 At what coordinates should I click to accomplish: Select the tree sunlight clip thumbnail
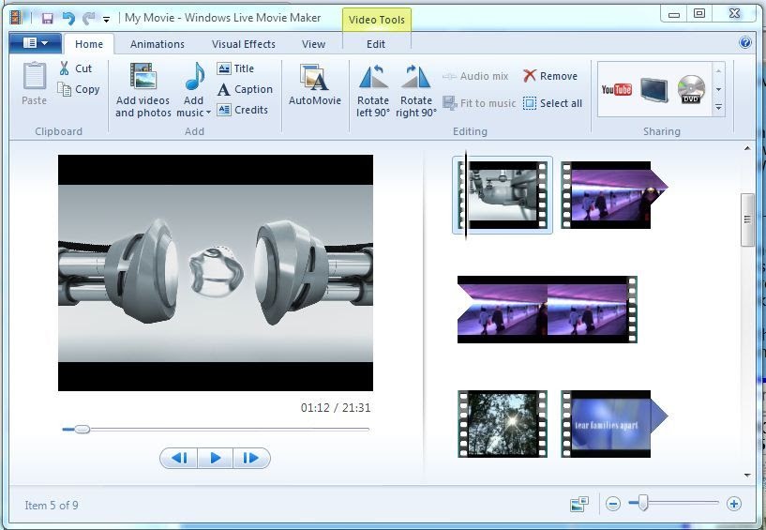(x=503, y=423)
